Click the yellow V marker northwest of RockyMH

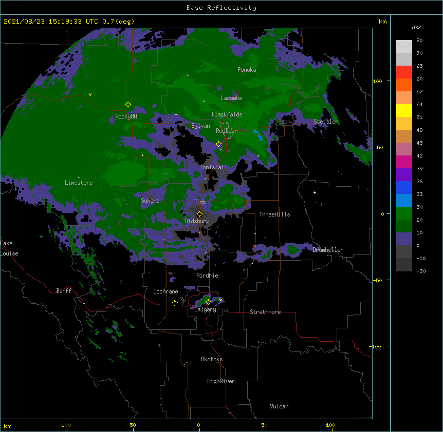pos(90,94)
